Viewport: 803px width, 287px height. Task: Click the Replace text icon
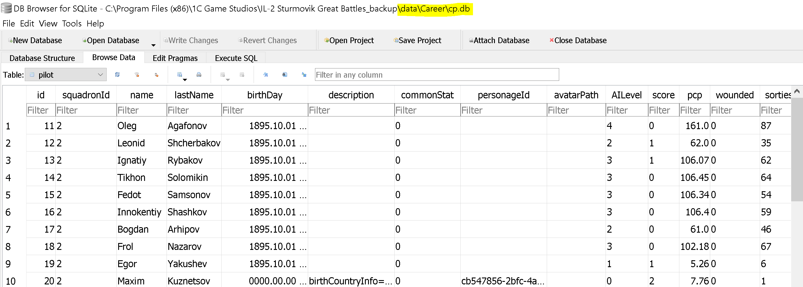pos(304,75)
